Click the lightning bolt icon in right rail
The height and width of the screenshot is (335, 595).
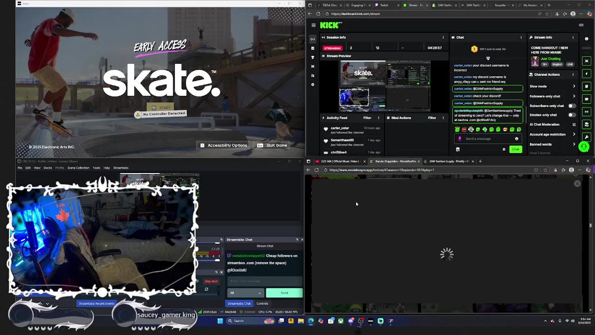point(587,74)
